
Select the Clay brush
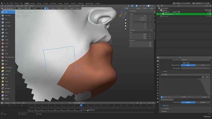click(x=8, y=19)
